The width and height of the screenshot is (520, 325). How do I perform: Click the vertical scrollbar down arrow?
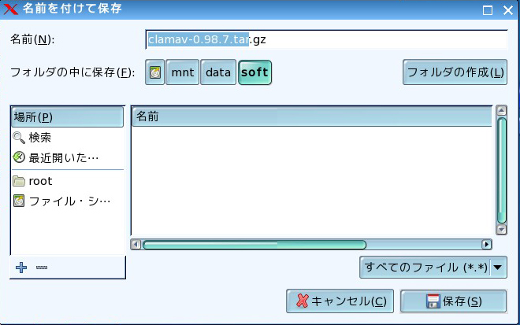tap(501, 232)
